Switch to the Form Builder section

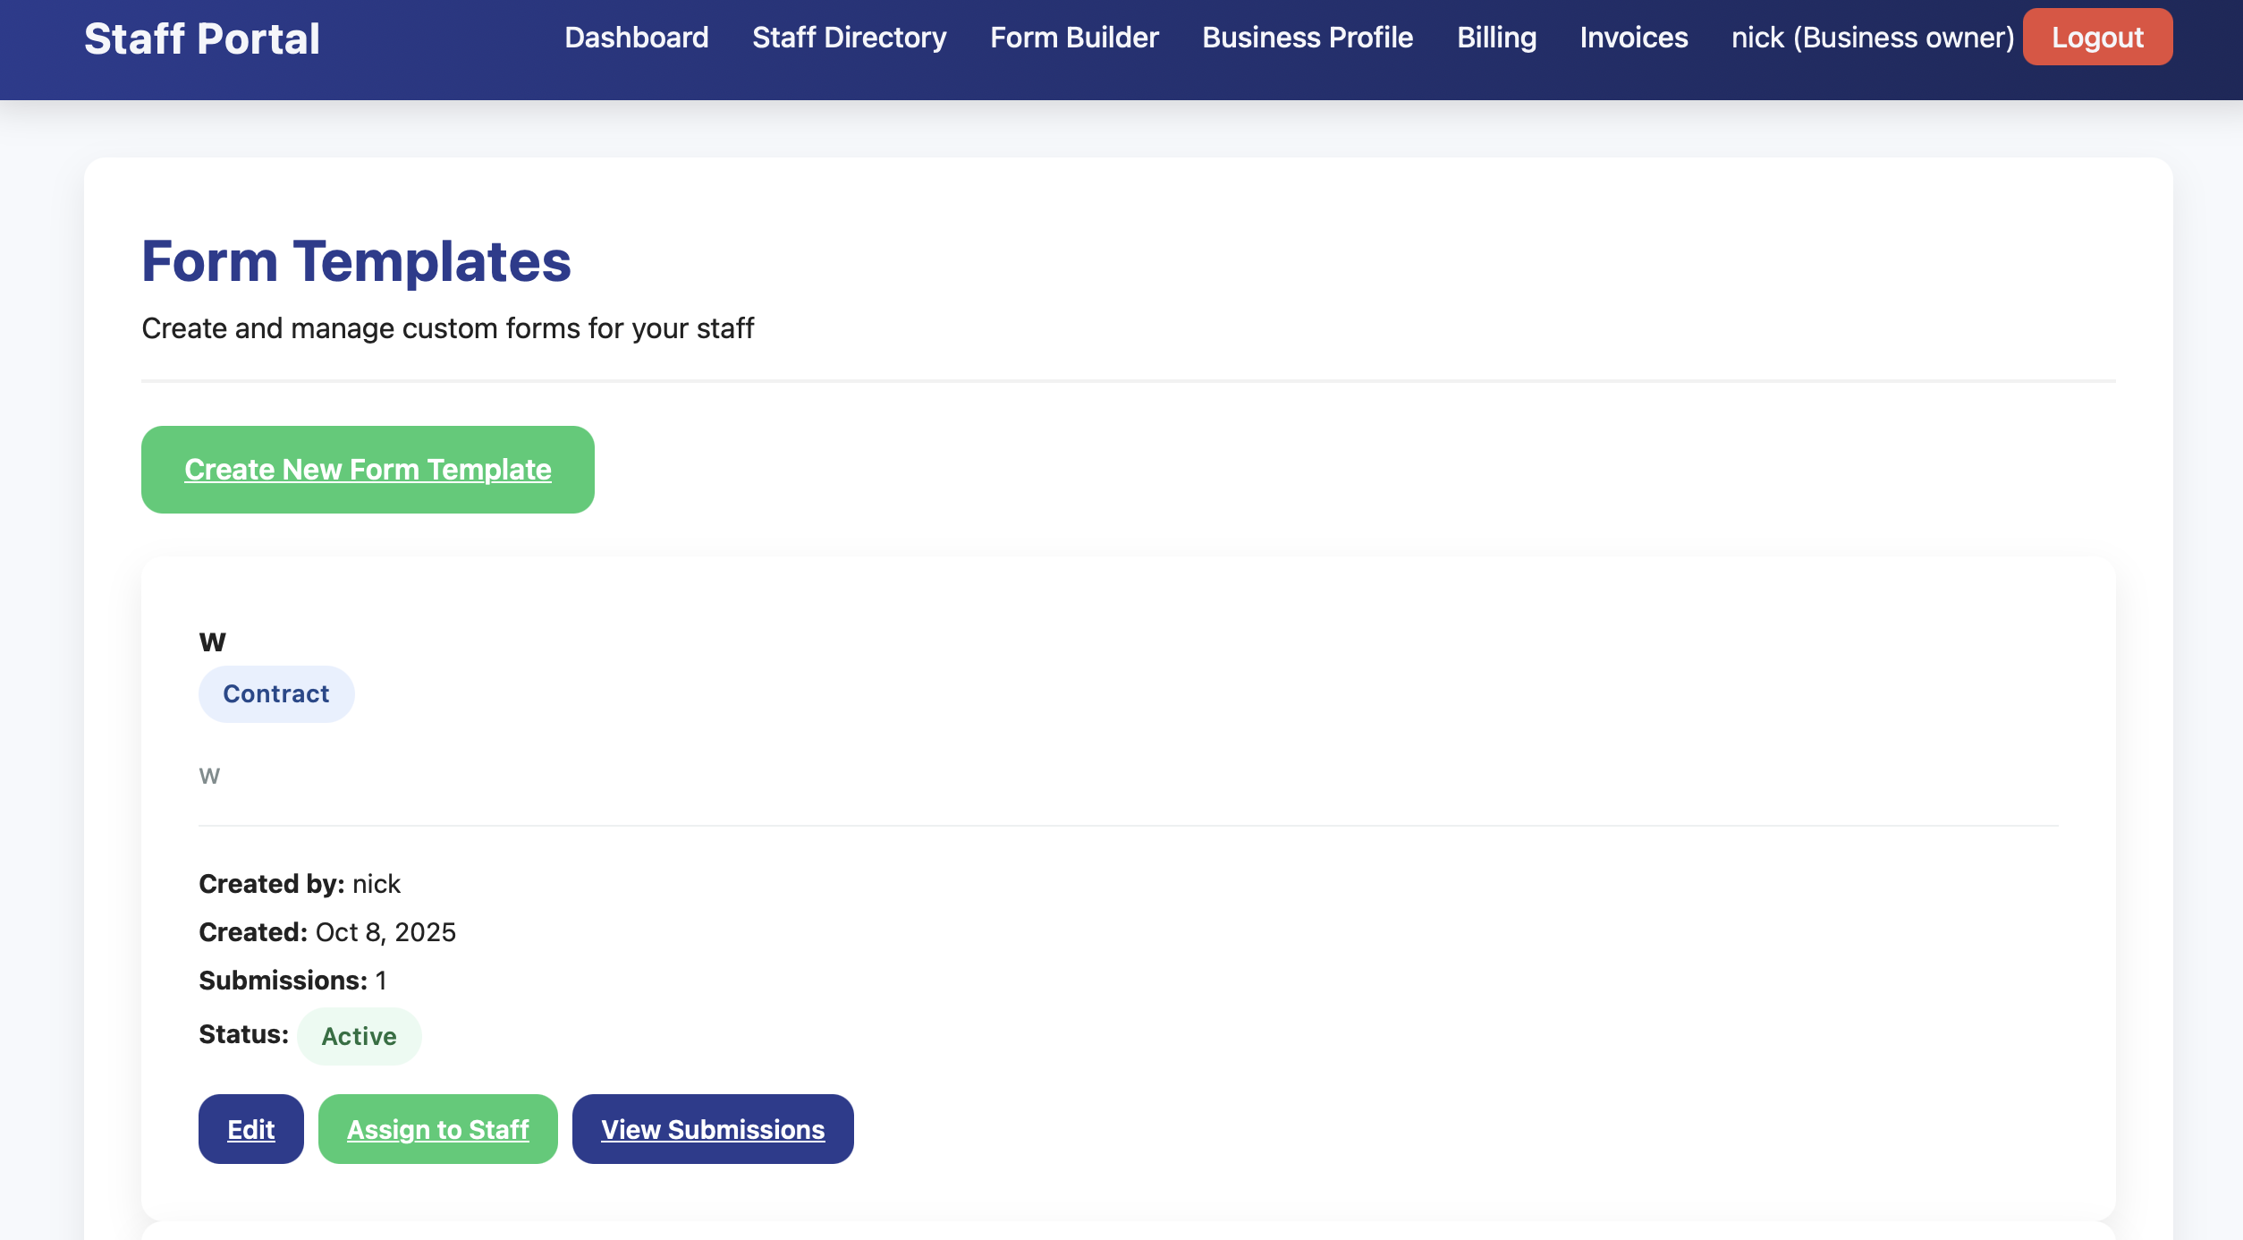click(x=1073, y=38)
